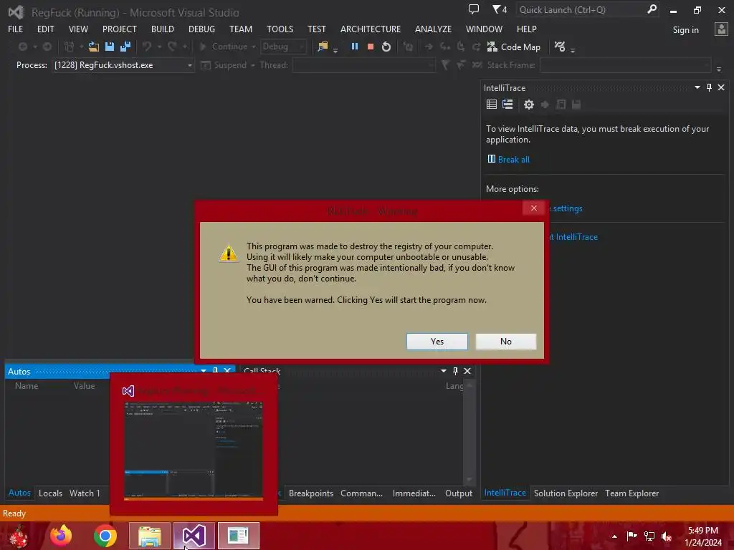The height and width of the screenshot is (550, 734).
Task: Switch to the Output tab
Action: [x=459, y=493]
